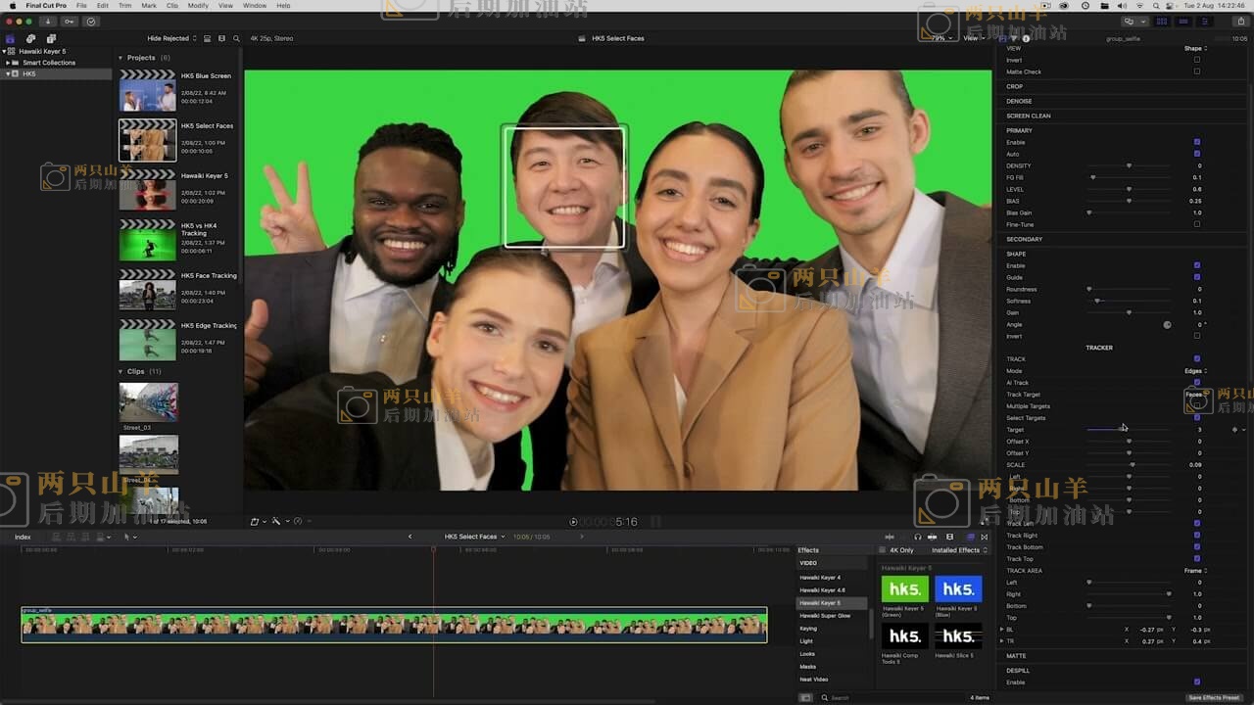Open the Keyword Editor key icon
This screenshot has width=1254, height=705.
point(70,21)
